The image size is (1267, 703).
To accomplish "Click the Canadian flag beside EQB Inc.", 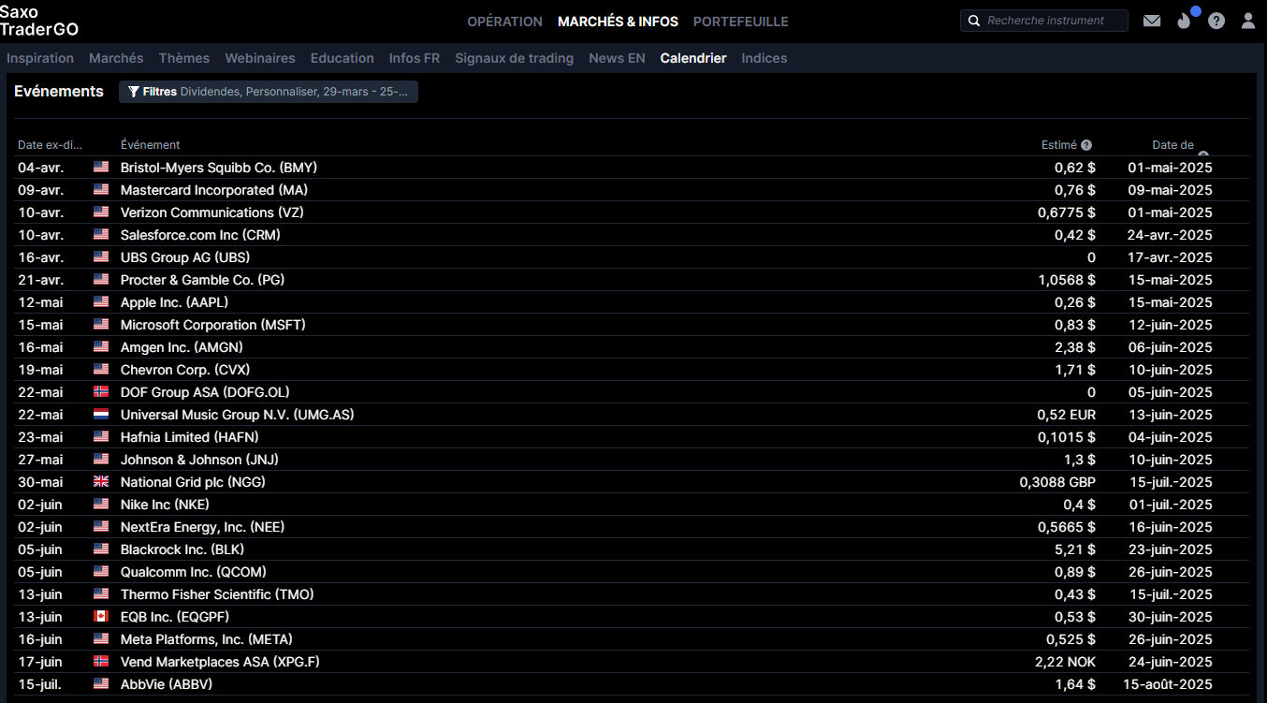I will pos(101,617).
